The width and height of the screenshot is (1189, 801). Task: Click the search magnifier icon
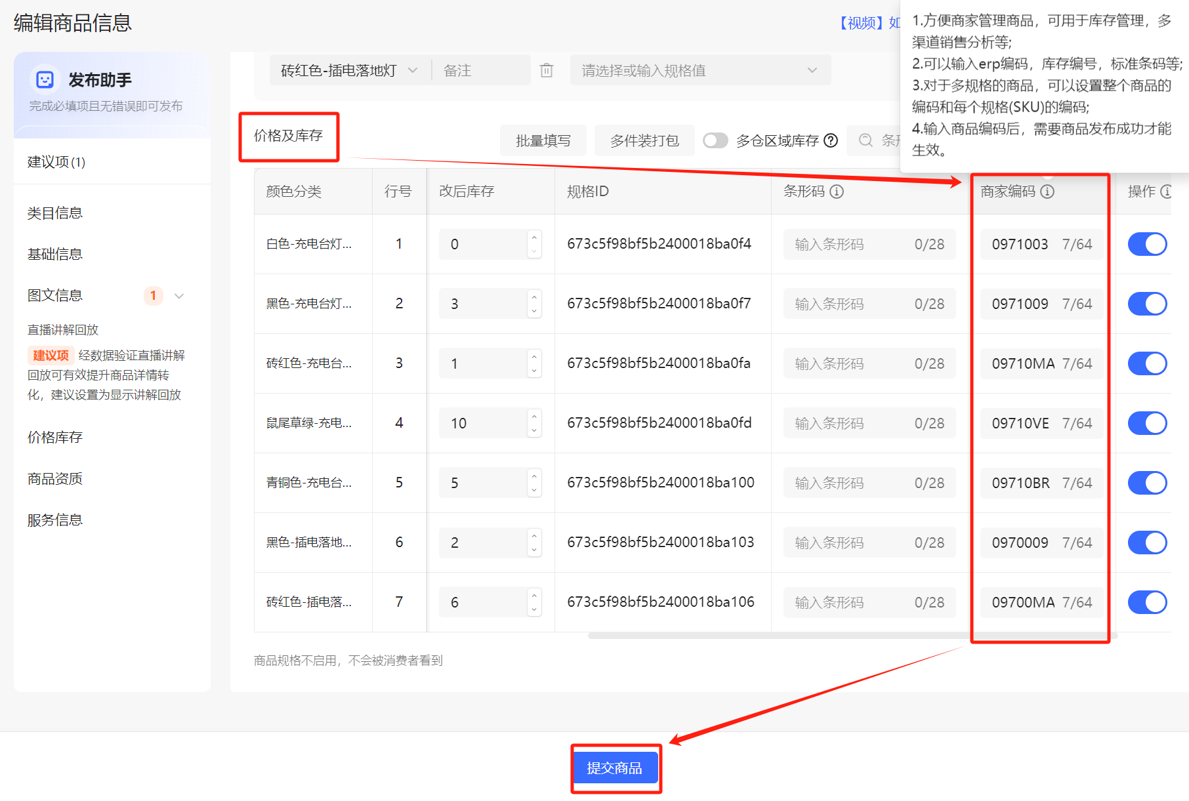click(x=866, y=140)
